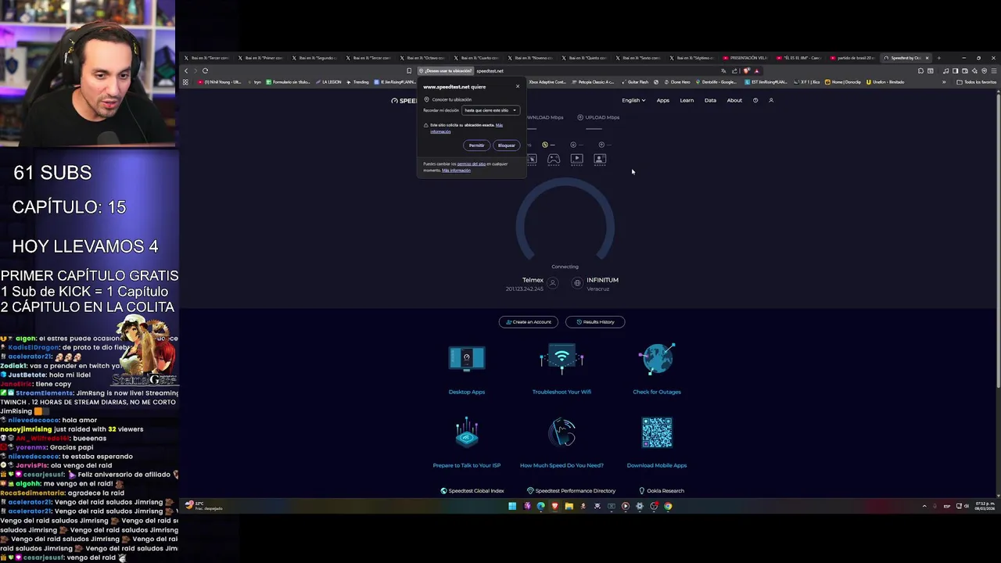Open the Data menu item
The width and height of the screenshot is (1001, 563).
[710, 100]
